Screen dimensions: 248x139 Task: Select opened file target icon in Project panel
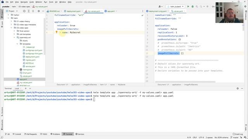(x=24, y=11)
